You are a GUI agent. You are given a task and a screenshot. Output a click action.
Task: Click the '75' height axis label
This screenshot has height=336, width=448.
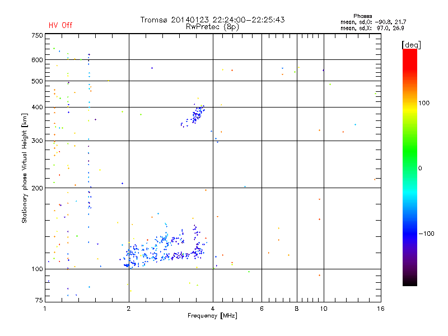pyautogui.click(x=39, y=300)
